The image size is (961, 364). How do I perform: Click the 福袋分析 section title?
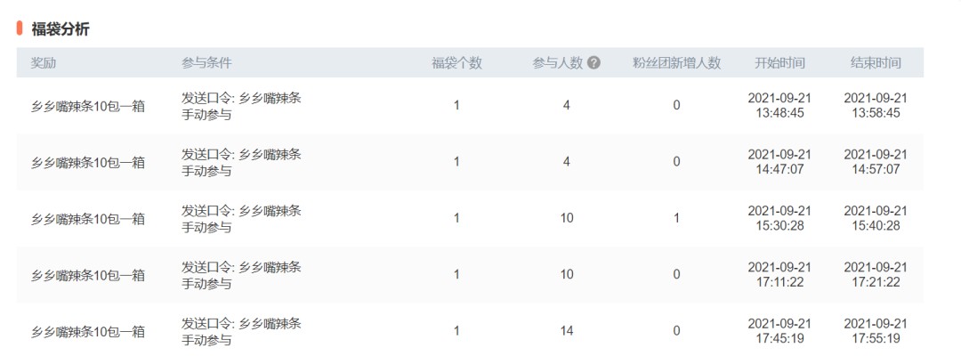coord(61,28)
